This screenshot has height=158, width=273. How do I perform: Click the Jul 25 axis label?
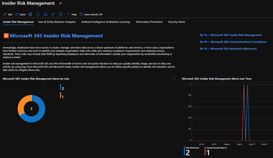tap(214, 144)
